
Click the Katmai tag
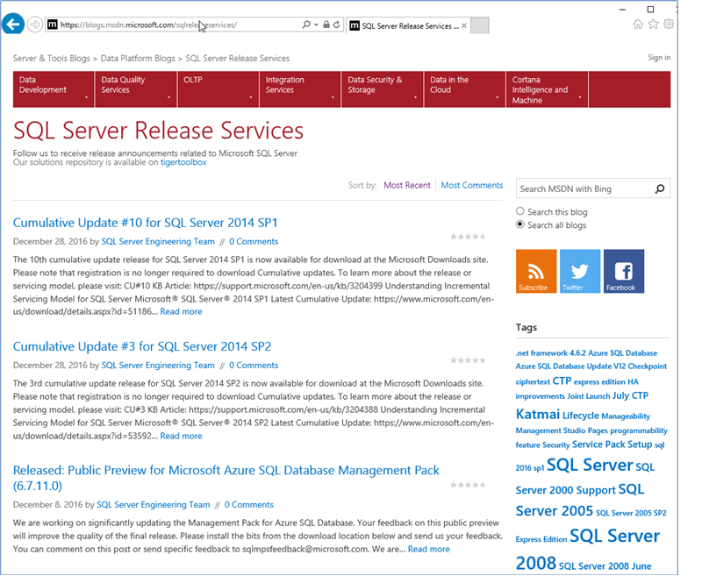pos(538,414)
